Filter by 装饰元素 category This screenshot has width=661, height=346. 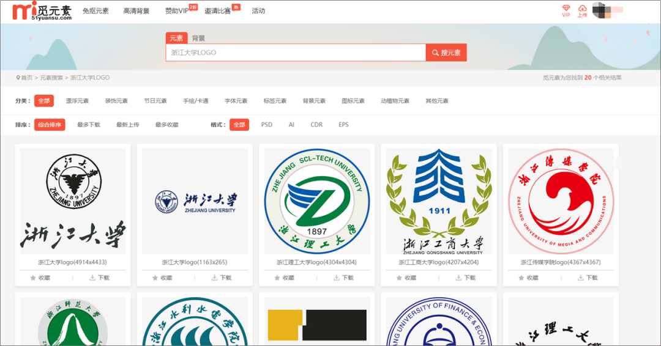coord(116,101)
